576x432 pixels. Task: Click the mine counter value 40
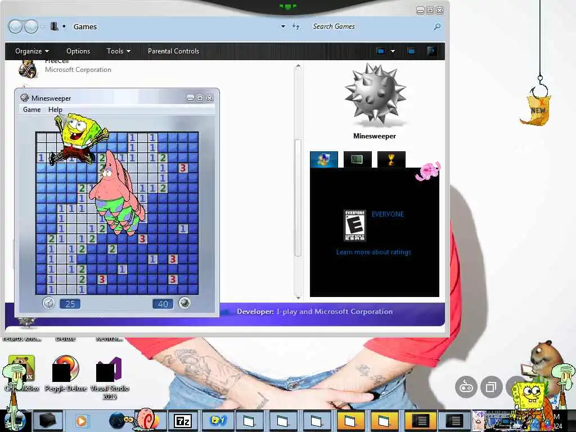pyautogui.click(x=163, y=304)
